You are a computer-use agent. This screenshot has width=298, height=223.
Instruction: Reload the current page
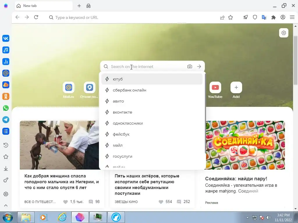36,17
